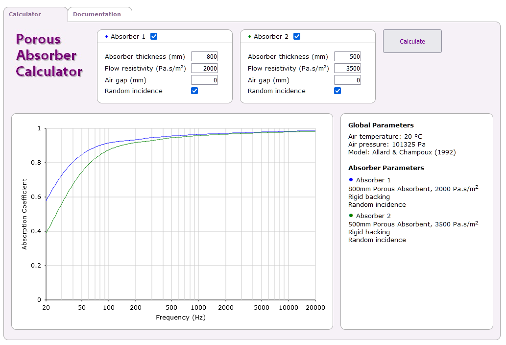This screenshot has width=506, height=345.
Task: Click green dot beside Absorber 2 header
Action: point(249,37)
